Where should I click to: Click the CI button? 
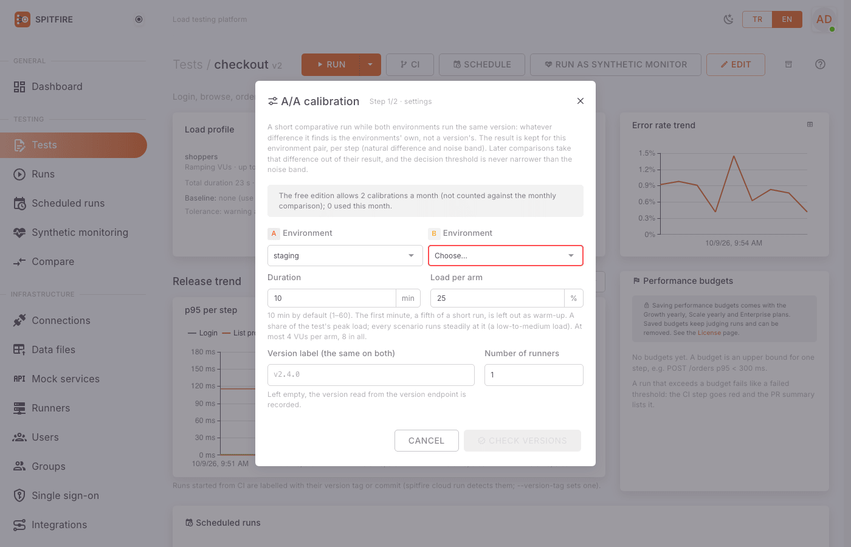click(410, 64)
